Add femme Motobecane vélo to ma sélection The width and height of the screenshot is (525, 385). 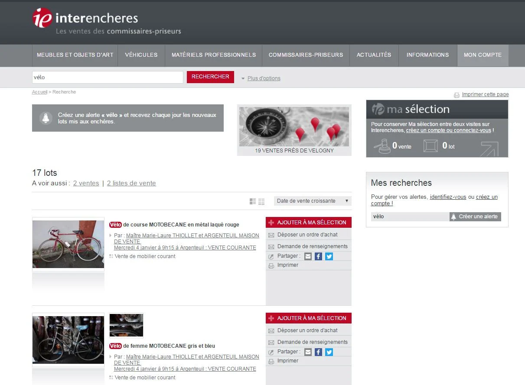pos(309,318)
